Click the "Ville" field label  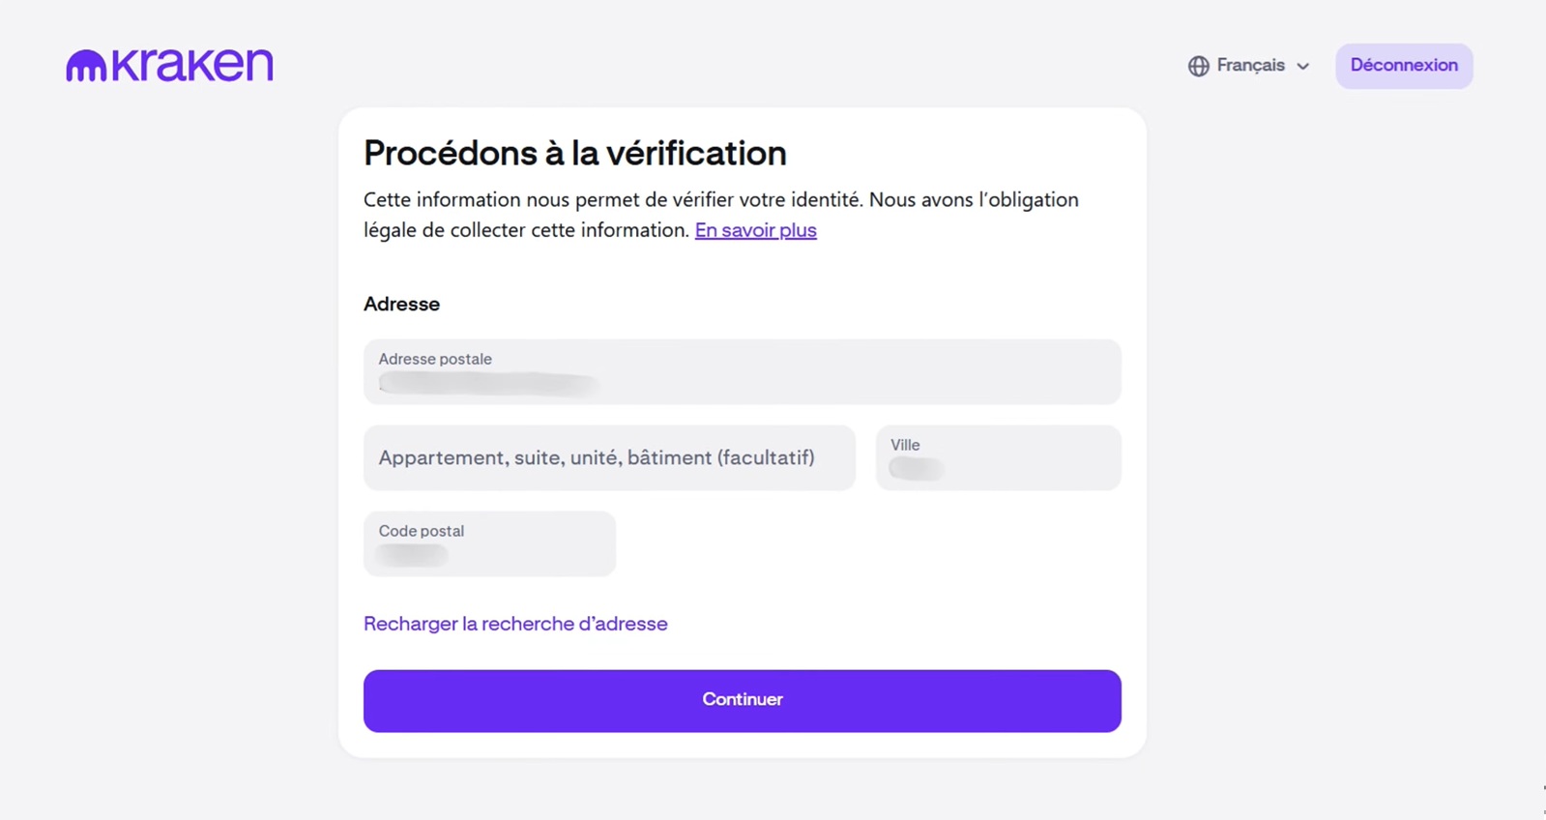pos(905,445)
